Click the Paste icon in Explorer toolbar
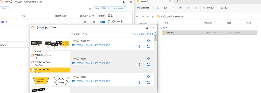261x93 pixels. tap(173, 8)
